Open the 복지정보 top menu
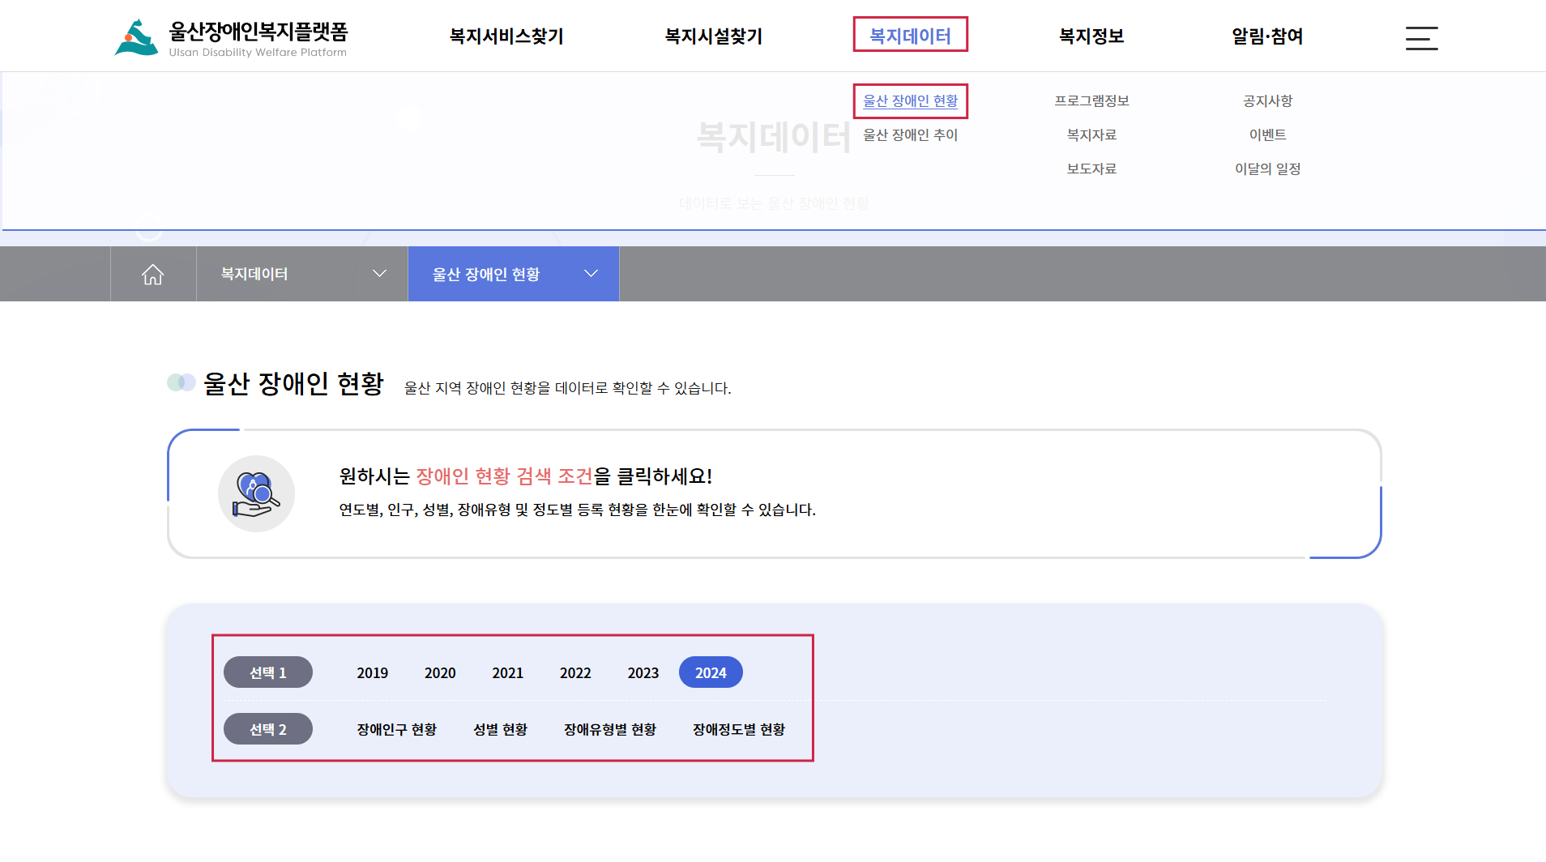1546x862 pixels. [1091, 36]
